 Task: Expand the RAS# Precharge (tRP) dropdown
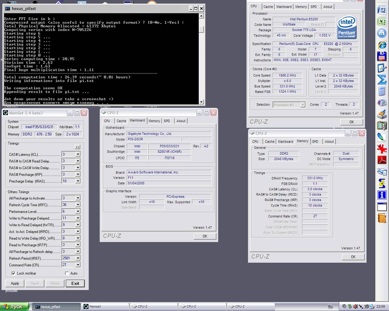point(78,174)
